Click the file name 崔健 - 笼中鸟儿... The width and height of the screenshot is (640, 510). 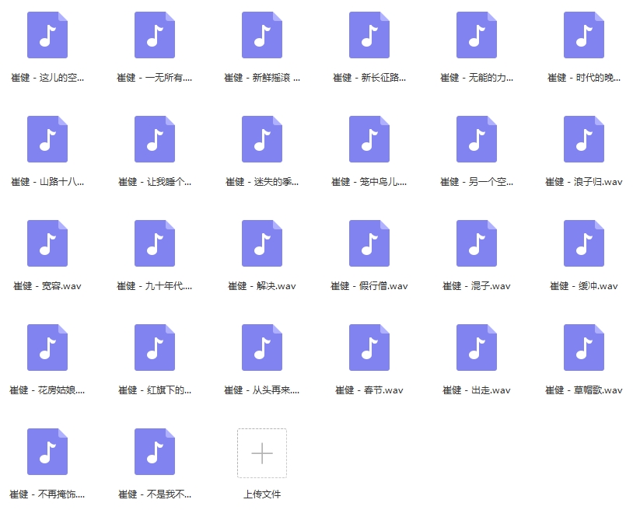[x=369, y=182]
